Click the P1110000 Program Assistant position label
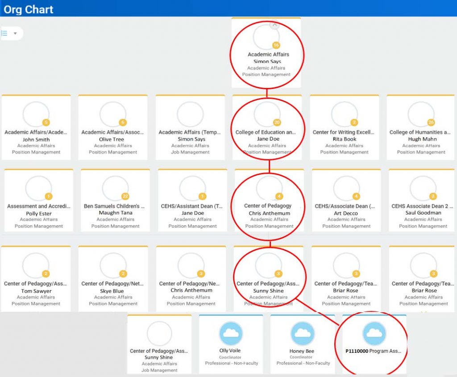The height and width of the screenshot is (377, 457). (x=373, y=351)
